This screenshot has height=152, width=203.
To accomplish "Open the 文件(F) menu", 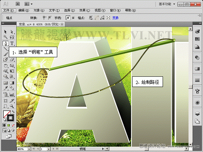I will pyautogui.click(x=9, y=11).
